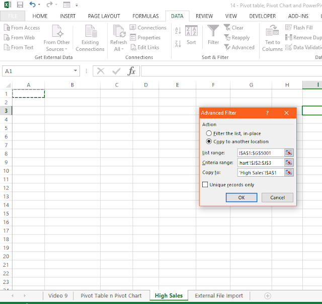This screenshot has width=322, height=304.
Task: Import data From Web
Action: pos(19,38)
